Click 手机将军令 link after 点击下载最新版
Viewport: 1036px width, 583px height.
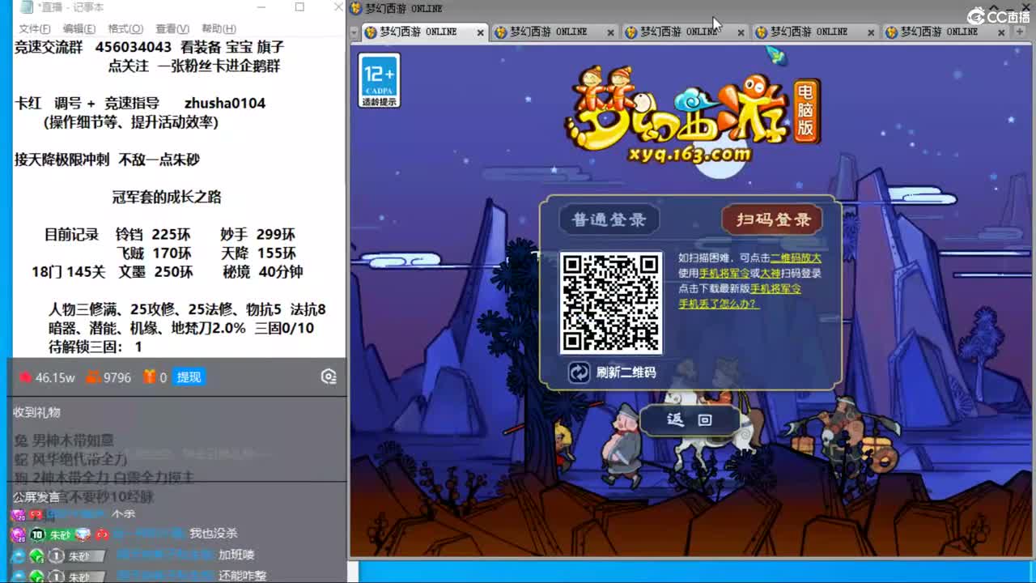click(775, 289)
